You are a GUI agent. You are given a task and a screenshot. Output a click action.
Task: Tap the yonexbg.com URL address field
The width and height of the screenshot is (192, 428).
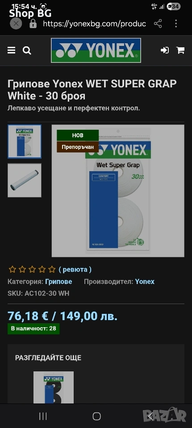pos(94,24)
